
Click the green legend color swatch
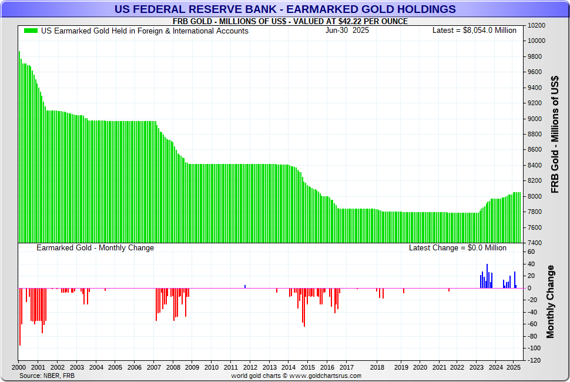(31, 31)
